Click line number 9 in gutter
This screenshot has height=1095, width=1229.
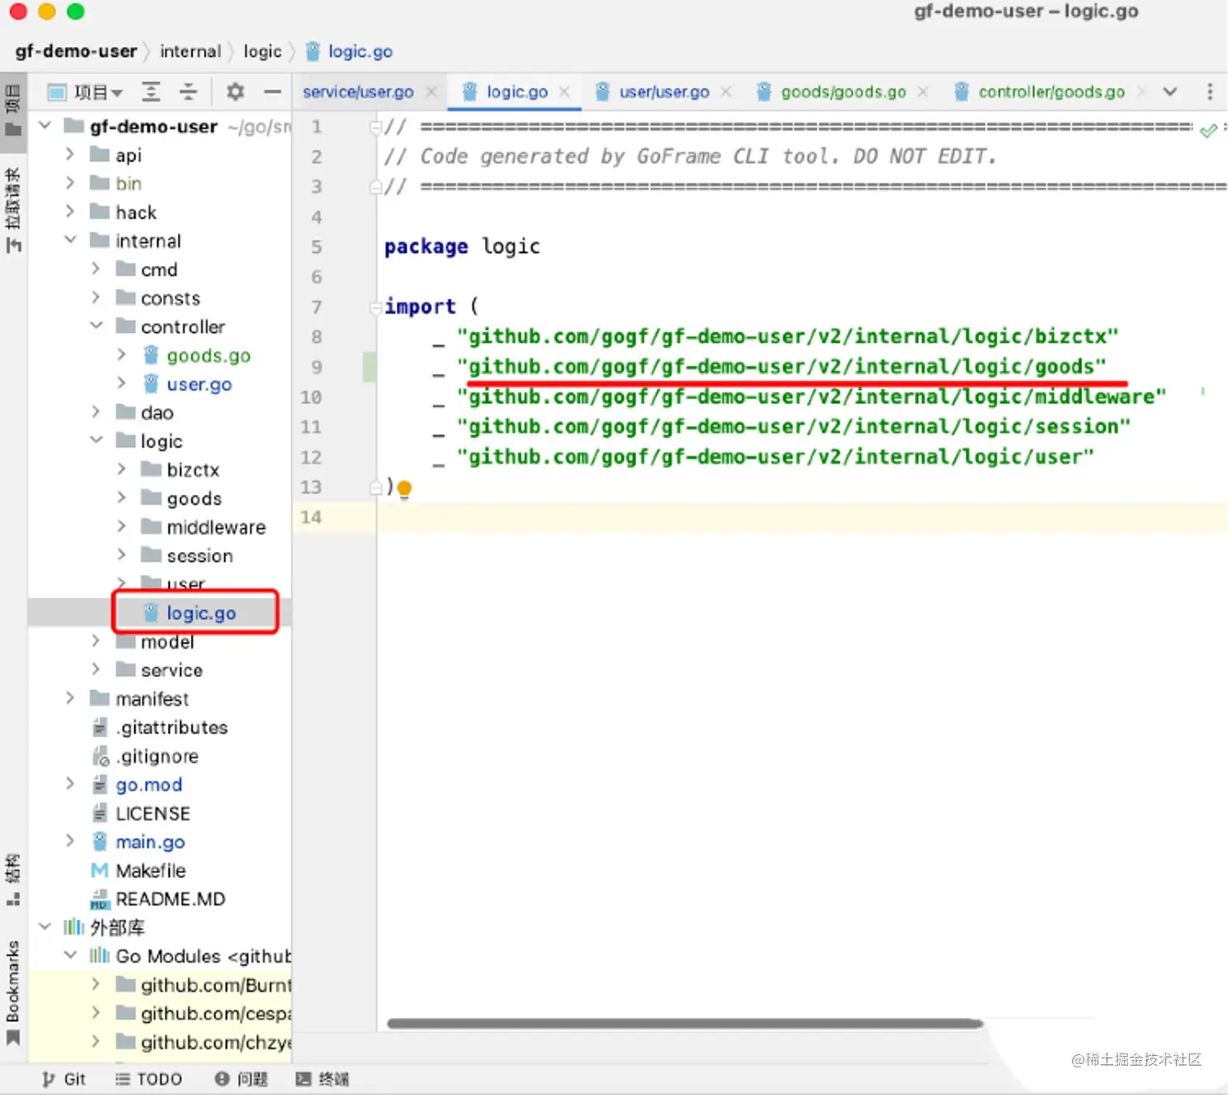point(316,367)
